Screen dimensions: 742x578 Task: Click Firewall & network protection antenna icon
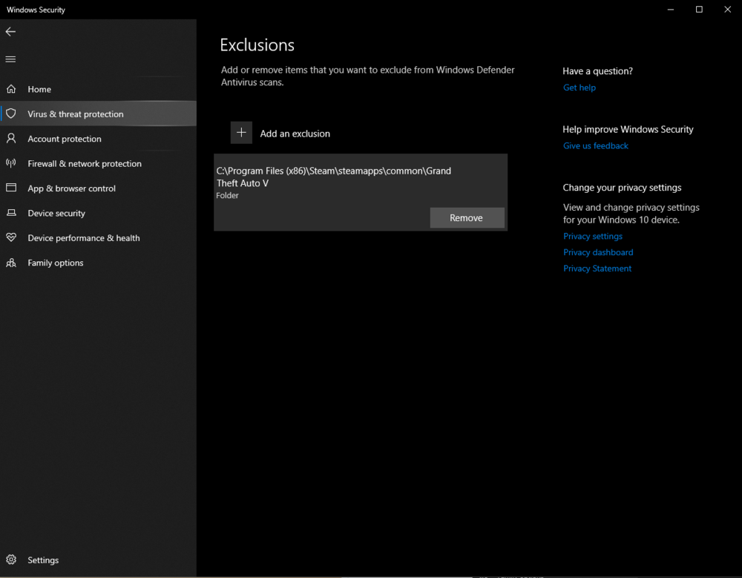coord(11,163)
